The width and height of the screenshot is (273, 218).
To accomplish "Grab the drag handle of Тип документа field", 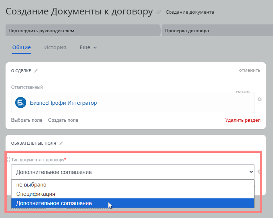I will 9,160.
